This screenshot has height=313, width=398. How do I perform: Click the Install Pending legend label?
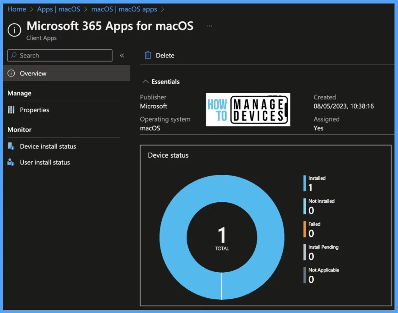(x=323, y=247)
